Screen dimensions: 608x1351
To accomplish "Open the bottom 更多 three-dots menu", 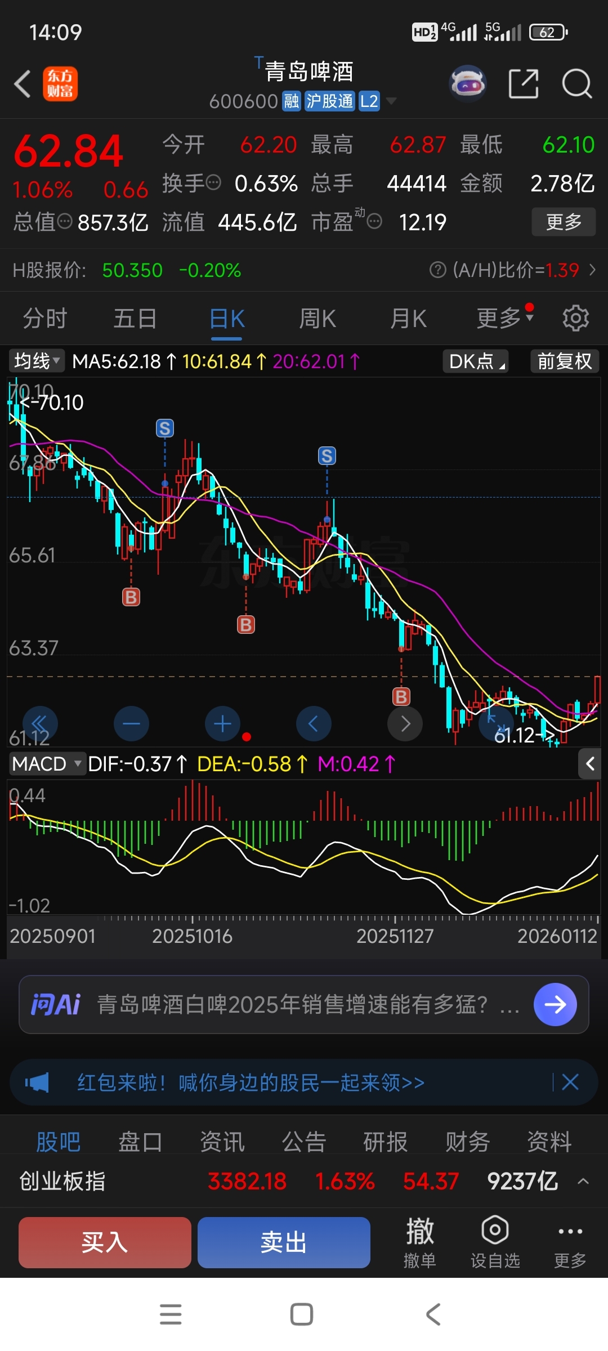I will coord(570,1243).
